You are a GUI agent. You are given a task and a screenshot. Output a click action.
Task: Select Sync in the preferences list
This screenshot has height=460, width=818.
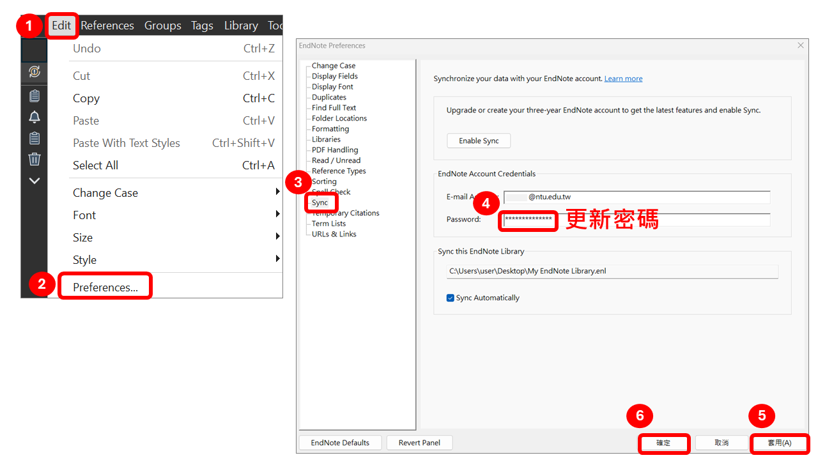coord(320,203)
